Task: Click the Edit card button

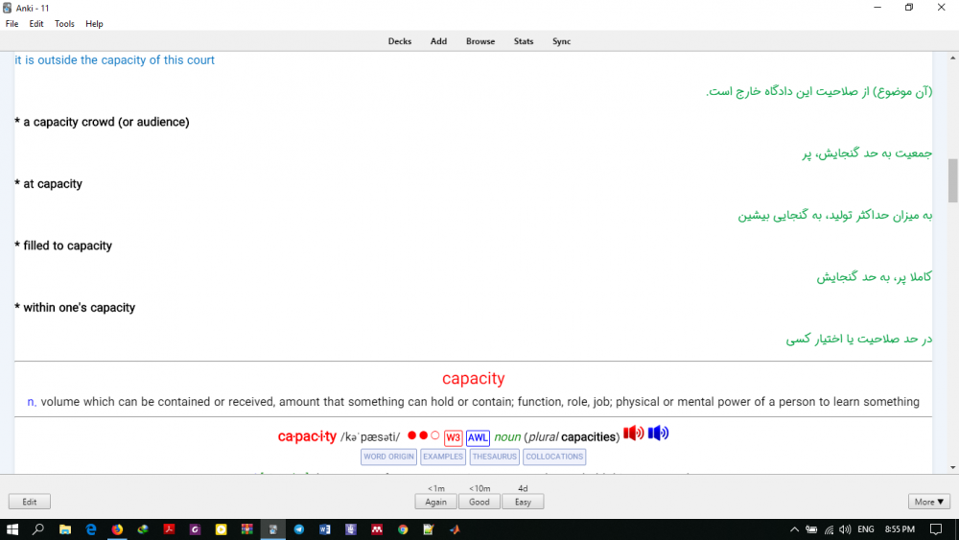Action: tap(30, 502)
